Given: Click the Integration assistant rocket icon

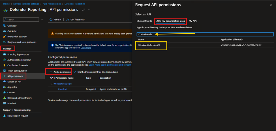Looking at the screenshot, I should pos(5,36).
